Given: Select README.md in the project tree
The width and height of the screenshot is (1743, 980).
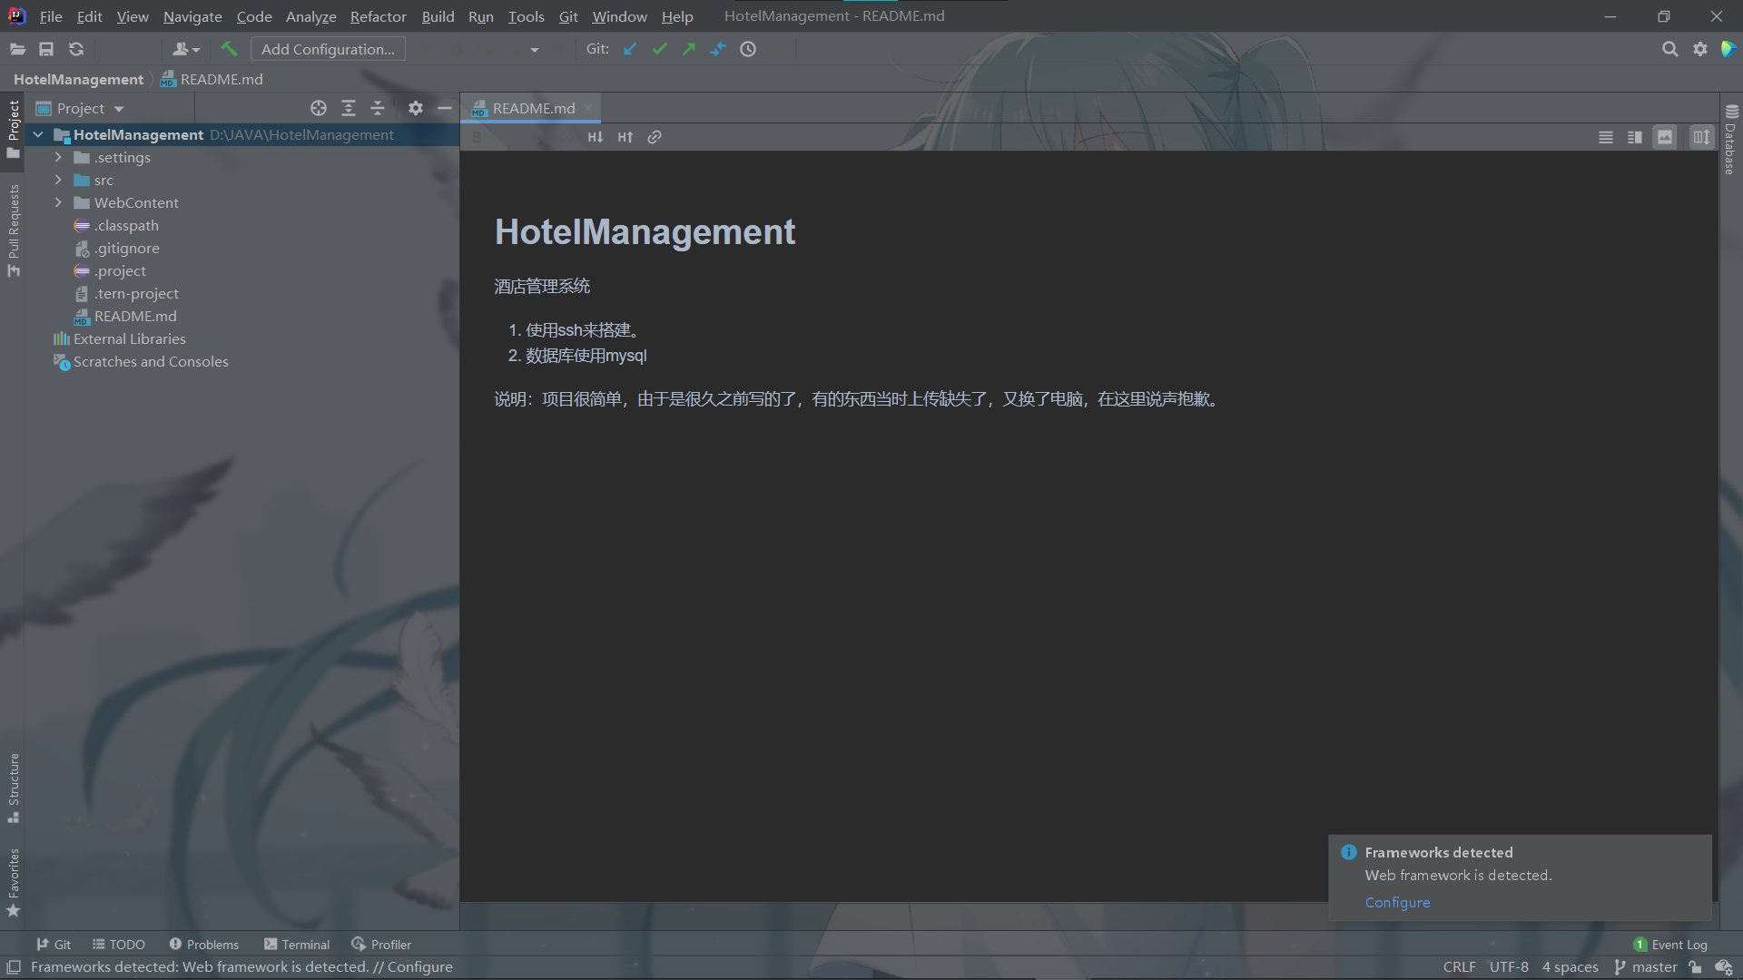Looking at the screenshot, I should (x=136, y=316).
